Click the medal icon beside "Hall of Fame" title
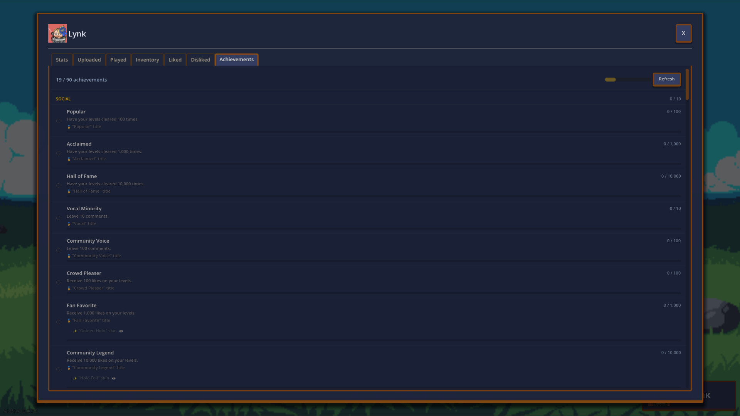Screen dimensions: 740x416 (69, 191)
